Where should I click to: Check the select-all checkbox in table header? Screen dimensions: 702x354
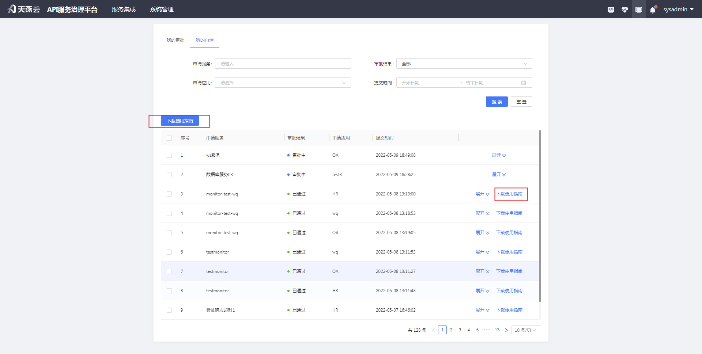tap(169, 138)
